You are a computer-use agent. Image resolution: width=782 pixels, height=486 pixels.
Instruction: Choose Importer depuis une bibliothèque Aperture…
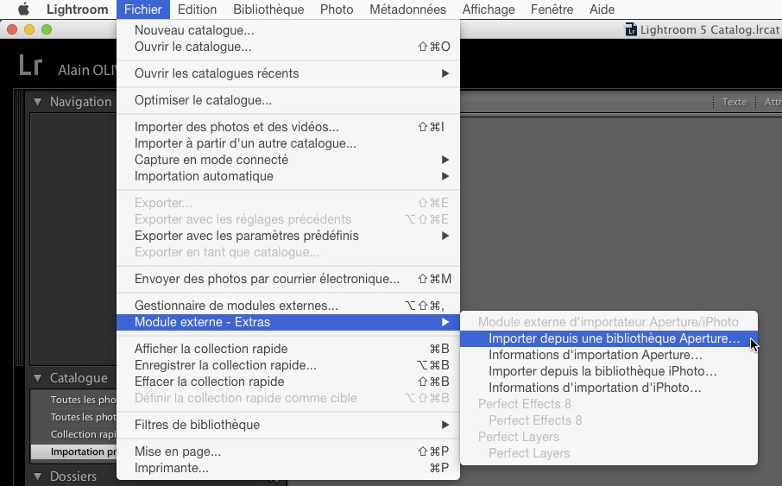609,338
